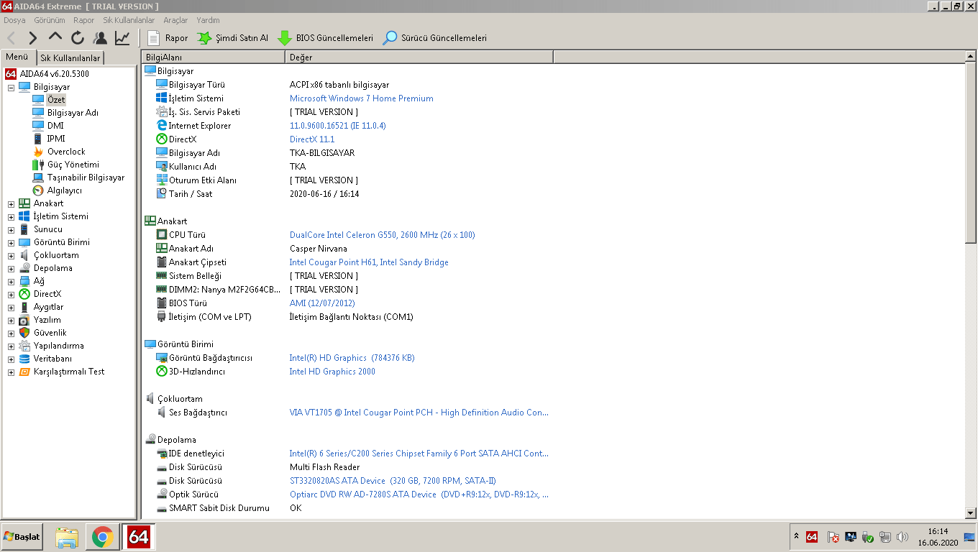
Task: Open the Başlat start menu
Action: (x=22, y=537)
